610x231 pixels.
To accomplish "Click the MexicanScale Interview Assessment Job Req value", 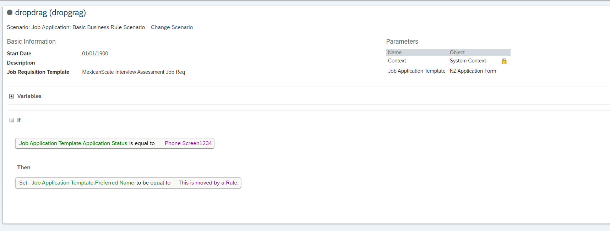I will pyautogui.click(x=134, y=72).
